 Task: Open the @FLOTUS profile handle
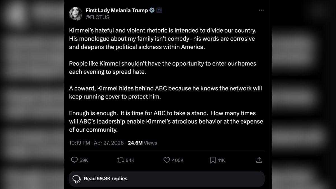coord(98,17)
